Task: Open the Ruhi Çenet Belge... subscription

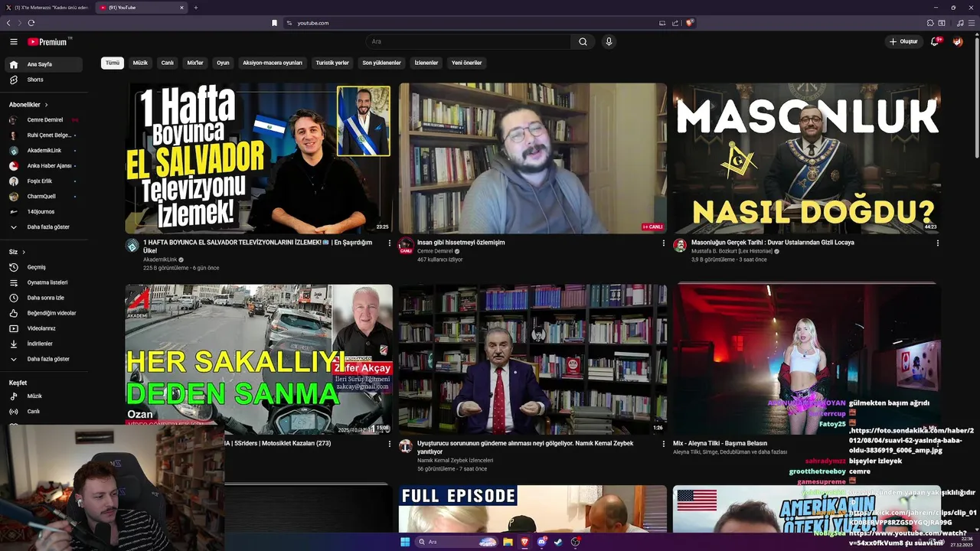Action: click(x=44, y=135)
